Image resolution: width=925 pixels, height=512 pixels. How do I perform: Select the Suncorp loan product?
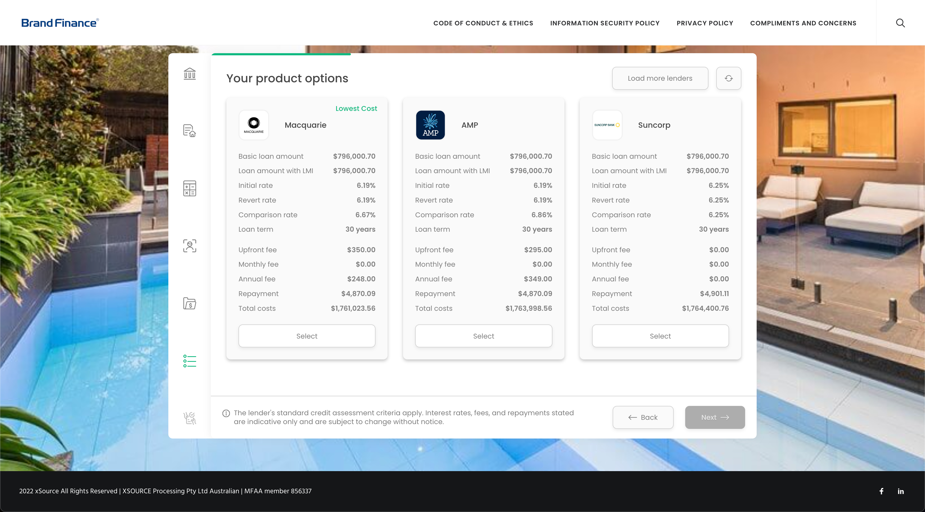tap(660, 336)
